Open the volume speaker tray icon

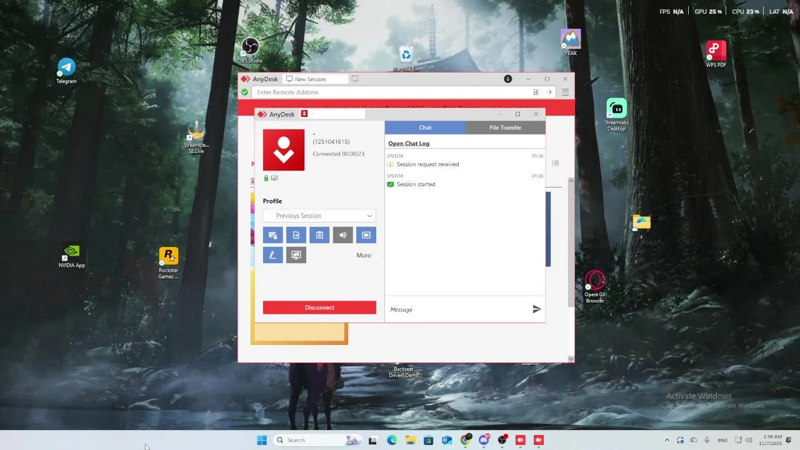point(749,440)
